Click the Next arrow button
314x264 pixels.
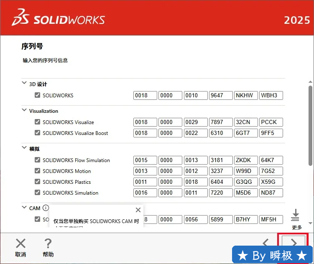pos(293,243)
